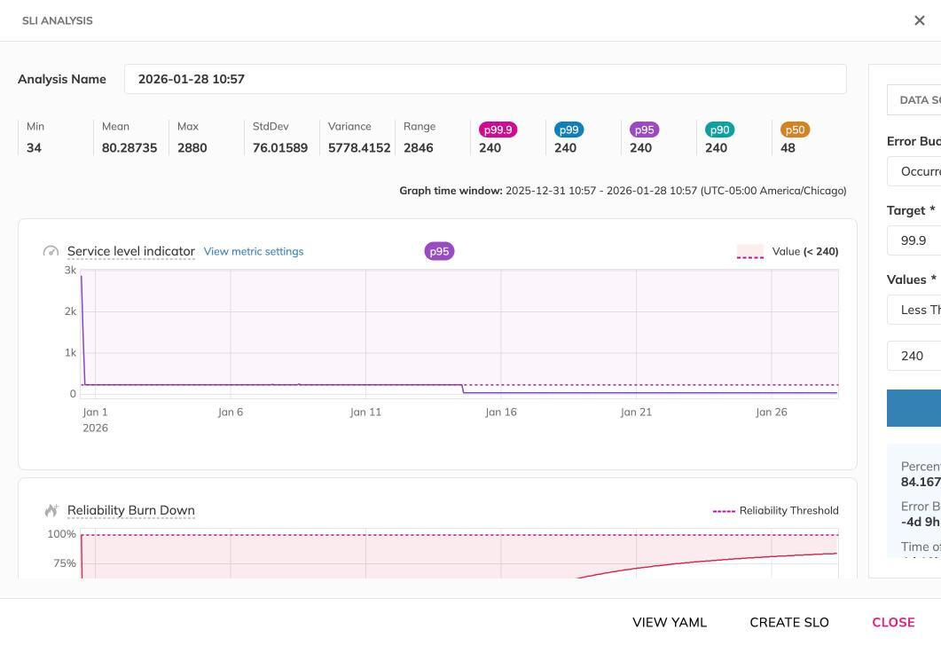The height and width of the screenshot is (645, 941).
Task: Click the pink Value legend swatch
Action: point(749,251)
